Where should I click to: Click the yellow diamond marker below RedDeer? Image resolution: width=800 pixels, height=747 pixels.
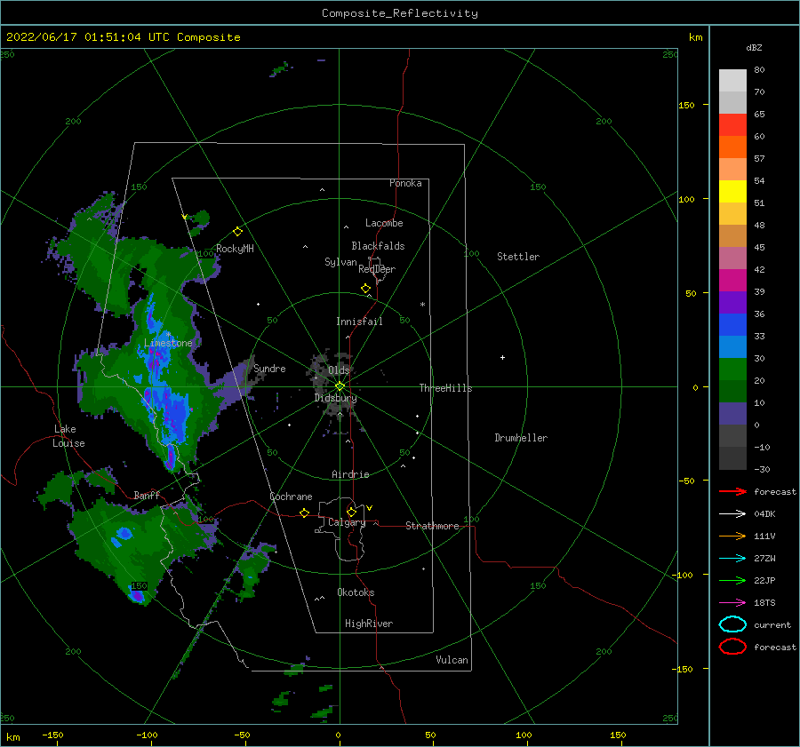coord(366,289)
